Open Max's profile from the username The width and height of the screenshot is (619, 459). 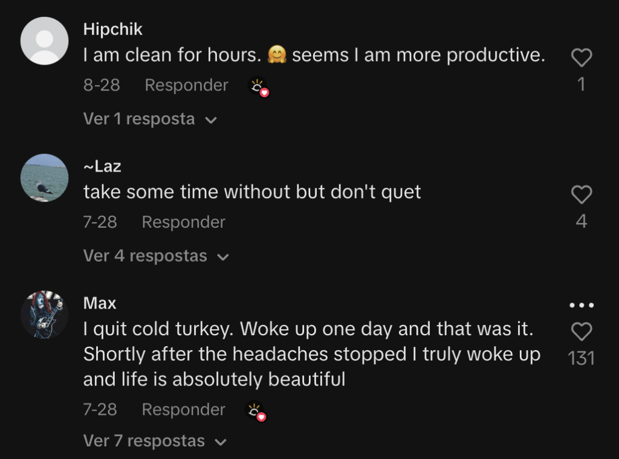100,303
